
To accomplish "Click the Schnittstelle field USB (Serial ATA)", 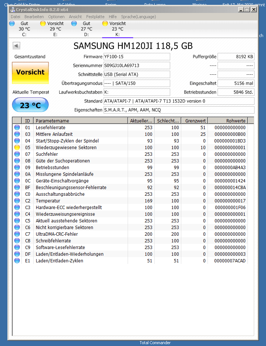I will pyautogui.click(x=137, y=74).
